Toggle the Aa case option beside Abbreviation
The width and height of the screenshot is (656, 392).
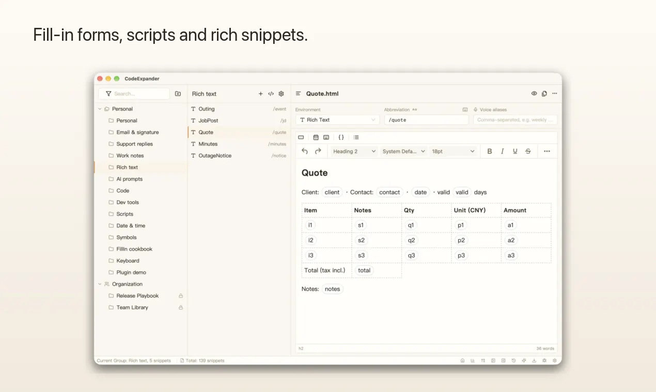[415, 110]
